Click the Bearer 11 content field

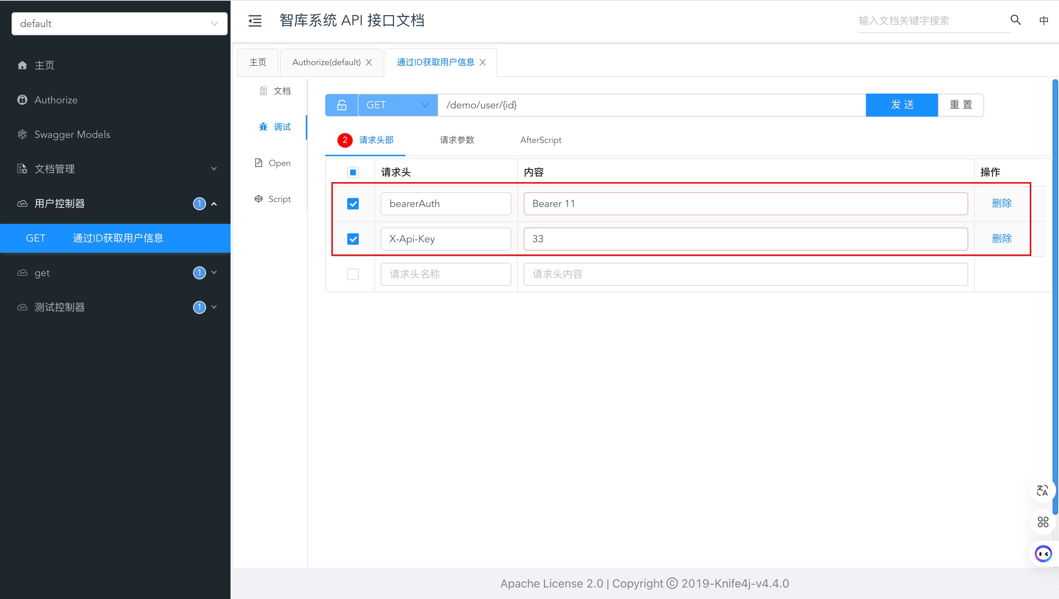pos(745,204)
